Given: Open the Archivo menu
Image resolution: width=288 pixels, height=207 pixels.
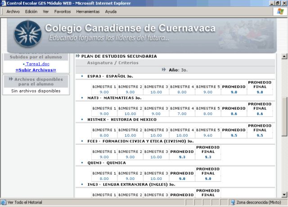Looking at the screenshot, I should [x=13, y=11].
